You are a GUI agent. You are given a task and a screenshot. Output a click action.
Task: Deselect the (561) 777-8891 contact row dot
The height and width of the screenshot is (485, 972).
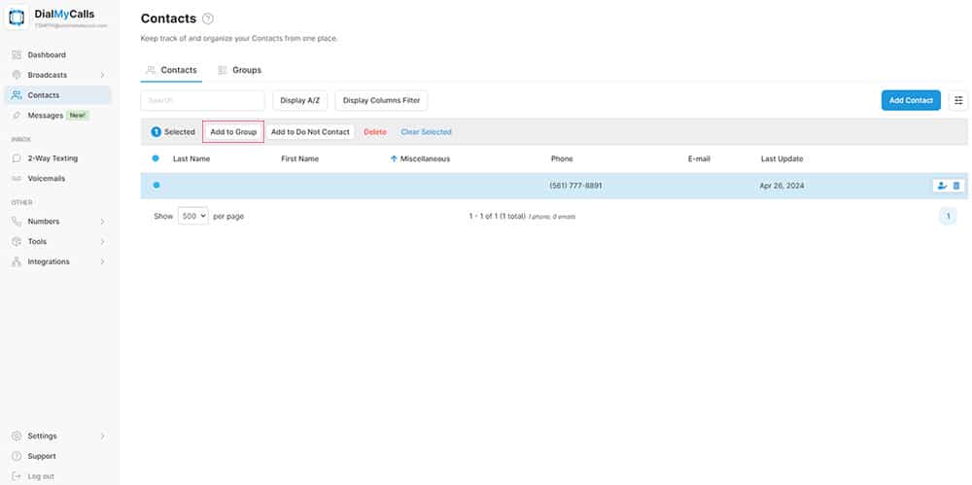coord(156,185)
